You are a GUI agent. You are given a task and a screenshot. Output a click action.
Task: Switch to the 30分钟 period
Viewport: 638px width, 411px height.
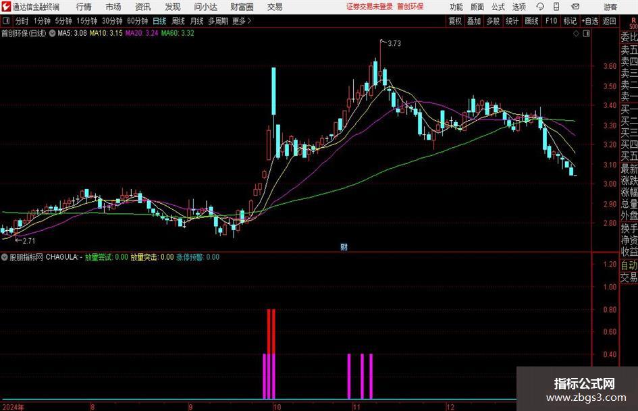click(112, 21)
